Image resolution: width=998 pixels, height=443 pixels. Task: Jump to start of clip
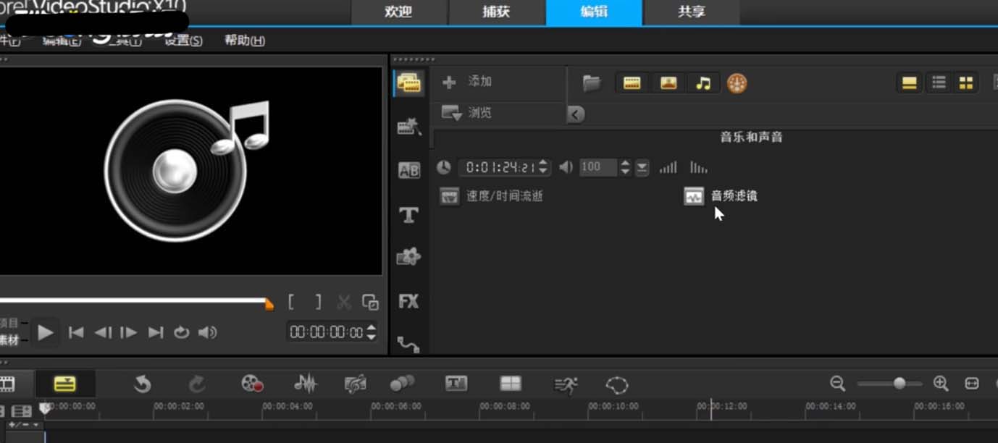pos(75,332)
